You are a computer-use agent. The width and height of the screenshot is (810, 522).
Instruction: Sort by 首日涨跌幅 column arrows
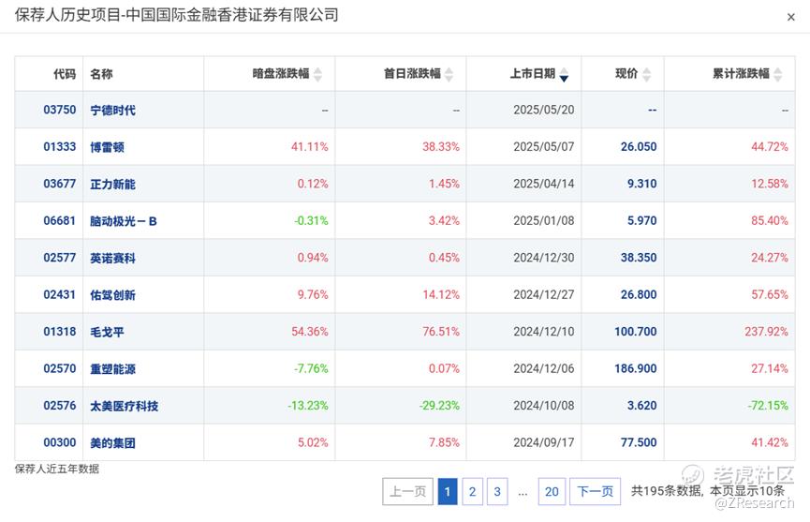coord(449,74)
